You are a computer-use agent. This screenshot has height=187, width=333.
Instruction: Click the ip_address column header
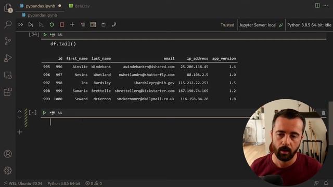click(x=198, y=58)
